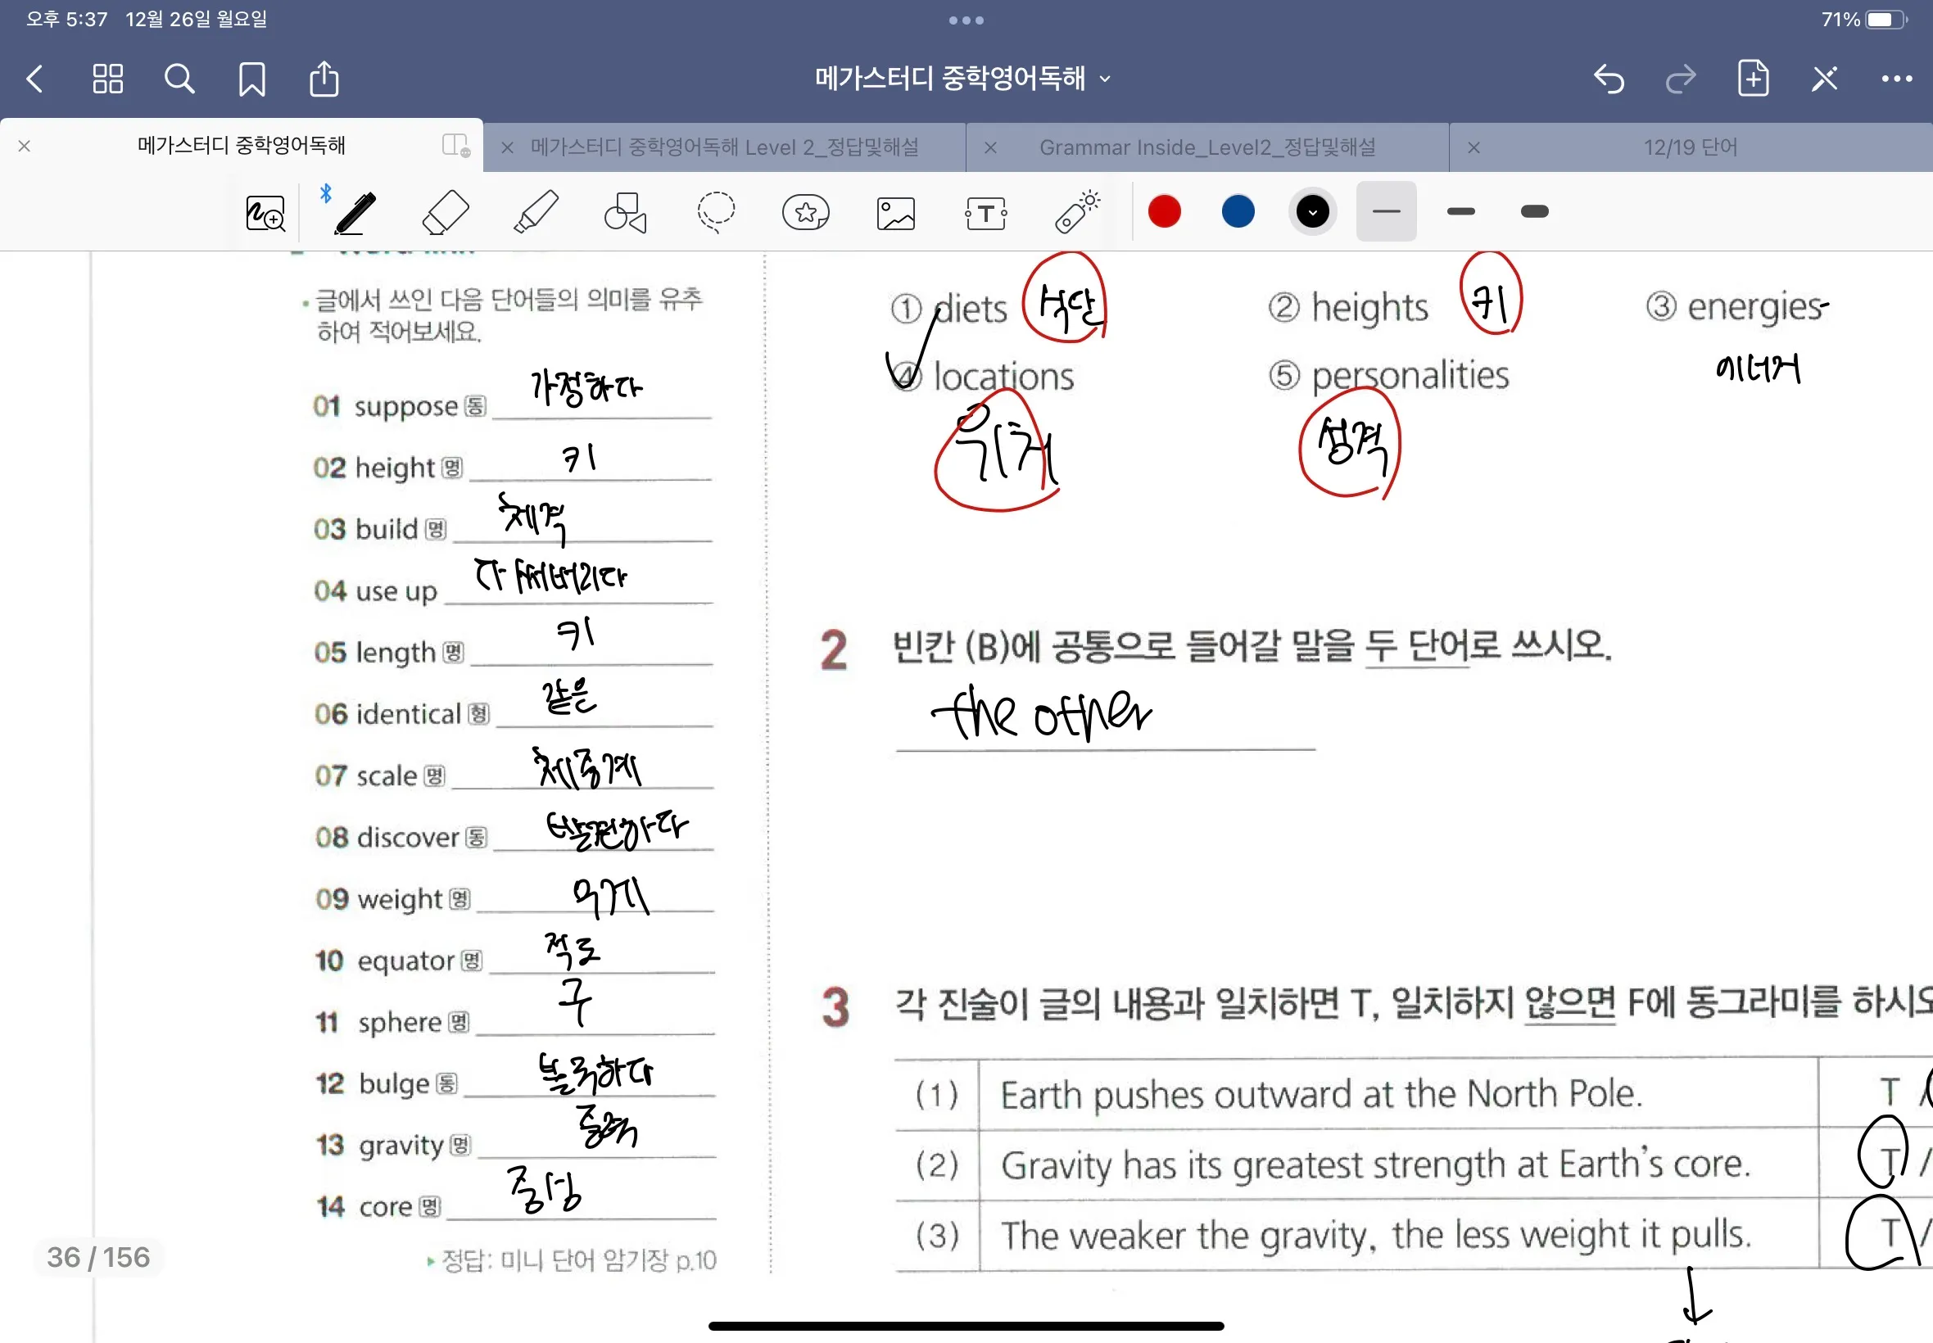Viewport: 1933px width, 1343px height.
Task: Select the Image insert tool
Action: pos(895,213)
